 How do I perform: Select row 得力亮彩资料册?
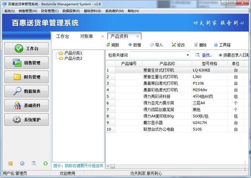pos(177,97)
